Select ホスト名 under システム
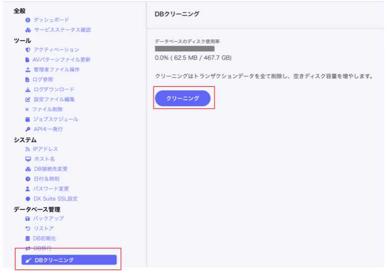386x271 pixels. pyautogui.click(x=44, y=159)
